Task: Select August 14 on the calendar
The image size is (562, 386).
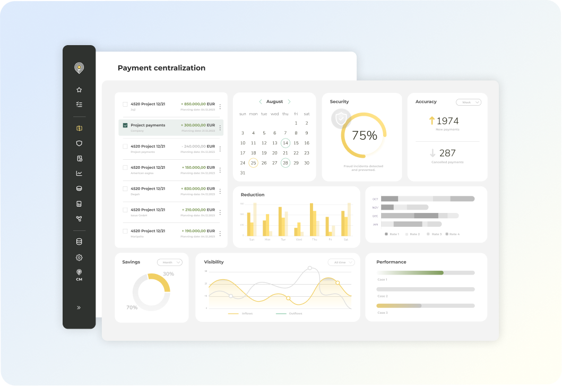Action: click(x=286, y=143)
